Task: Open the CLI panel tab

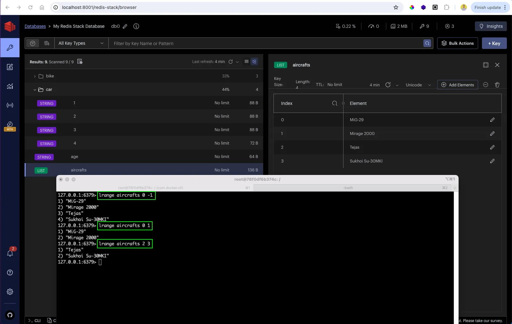Action: pos(35,320)
